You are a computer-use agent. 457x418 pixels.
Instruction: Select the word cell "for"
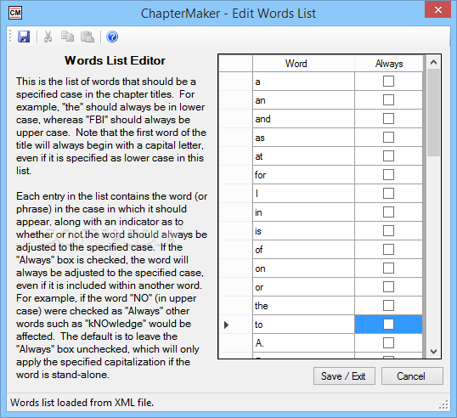coord(303,175)
